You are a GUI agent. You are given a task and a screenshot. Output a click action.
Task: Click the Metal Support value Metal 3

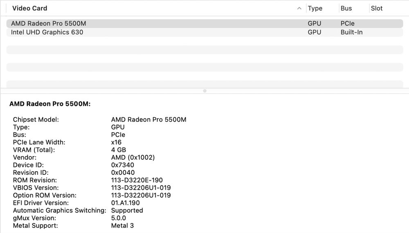pyautogui.click(x=122, y=226)
